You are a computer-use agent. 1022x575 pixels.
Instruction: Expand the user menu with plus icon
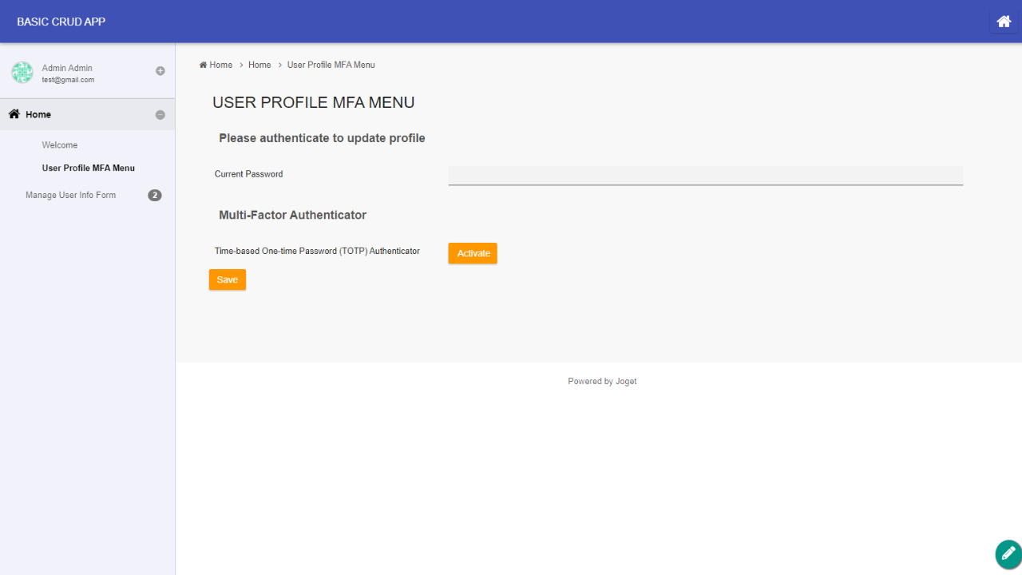(160, 71)
